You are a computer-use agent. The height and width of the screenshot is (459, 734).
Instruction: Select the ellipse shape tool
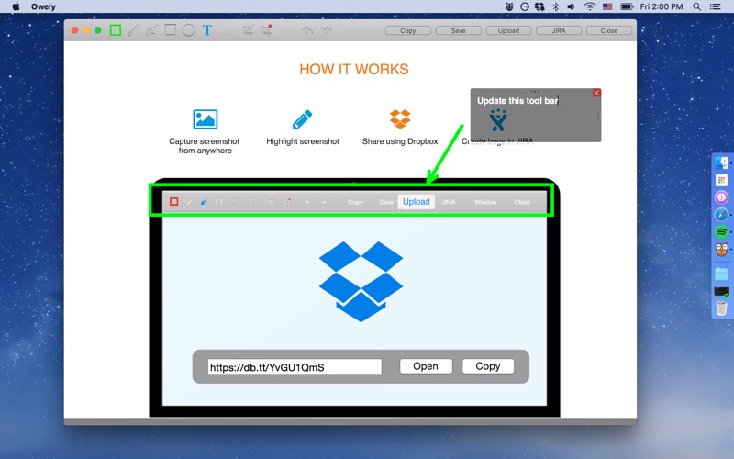point(189,30)
